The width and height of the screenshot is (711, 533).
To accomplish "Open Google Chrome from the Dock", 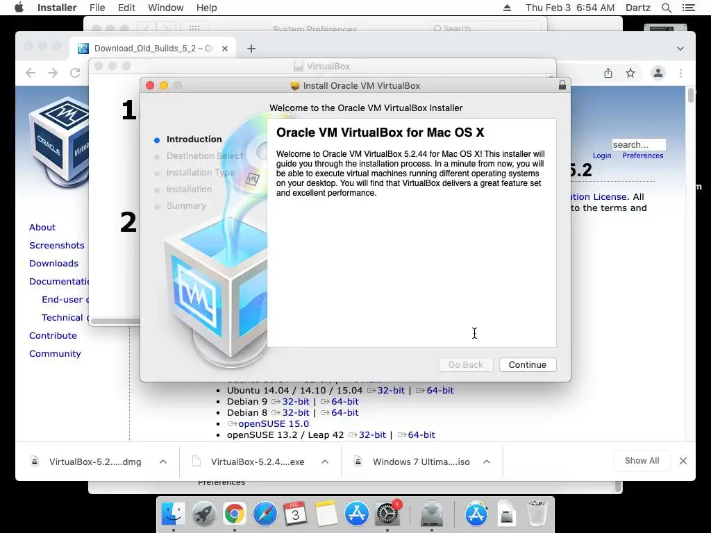I will 234,514.
